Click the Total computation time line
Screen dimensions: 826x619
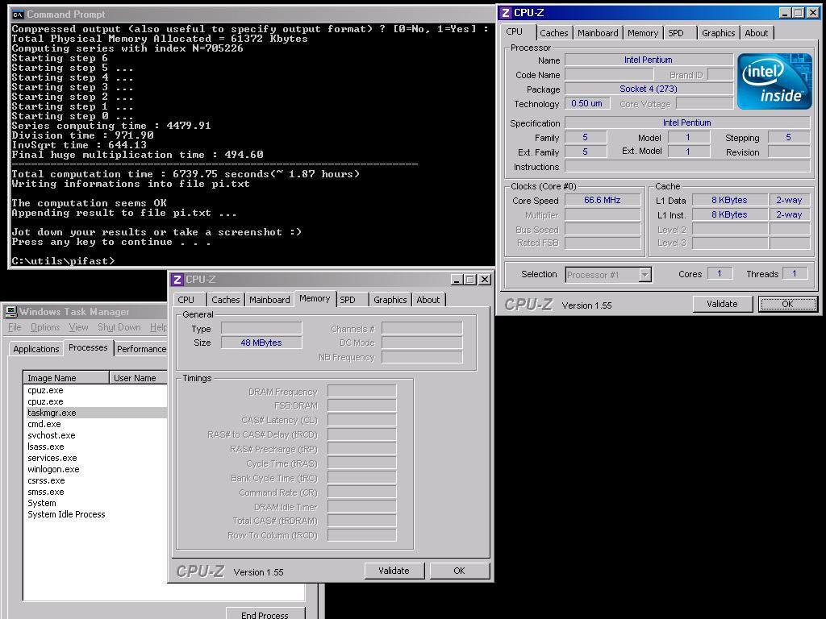186,174
